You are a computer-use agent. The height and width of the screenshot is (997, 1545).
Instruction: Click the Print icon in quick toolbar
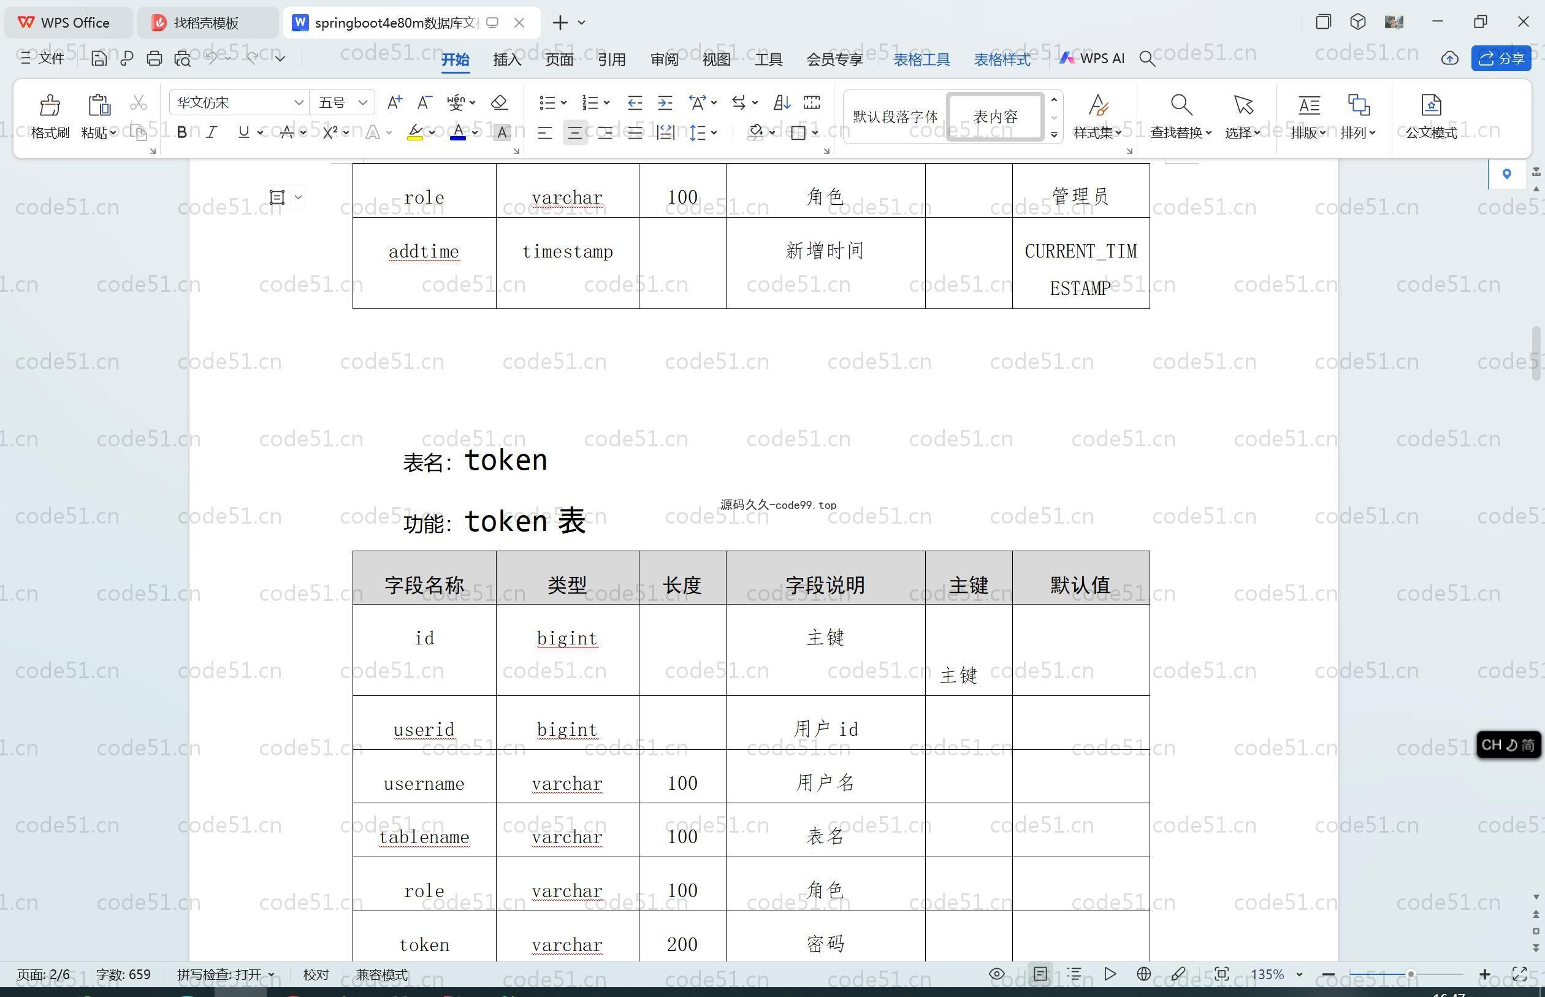(154, 58)
